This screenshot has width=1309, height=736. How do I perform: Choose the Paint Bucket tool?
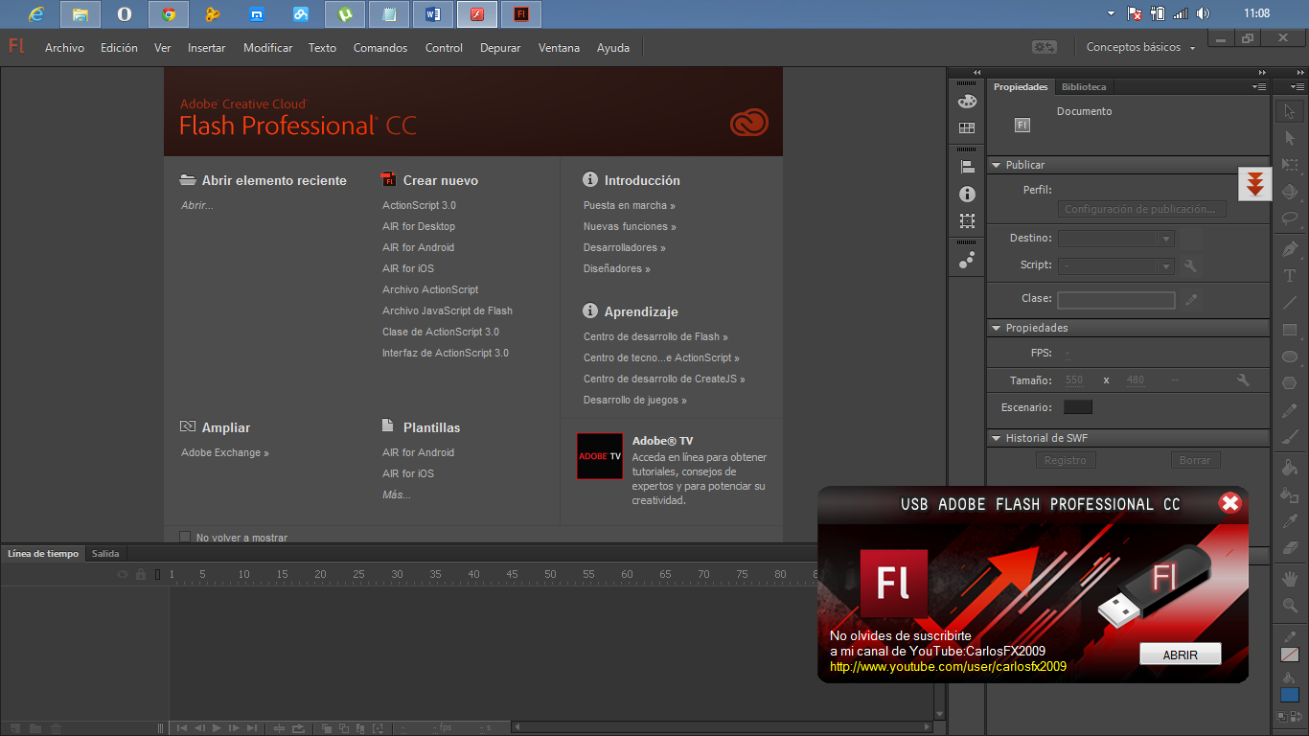click(1290, 468)
